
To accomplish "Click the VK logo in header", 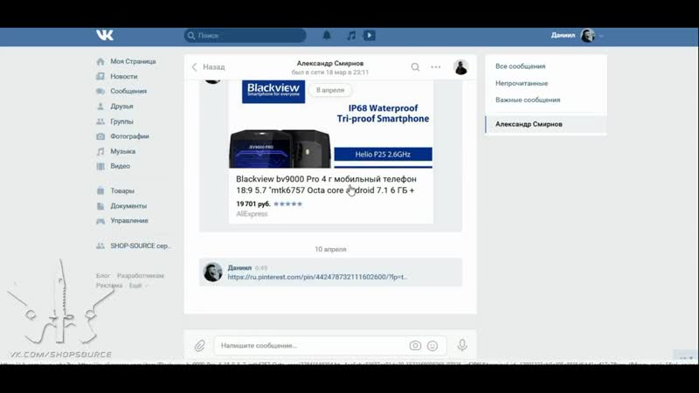I will point(105,35).
